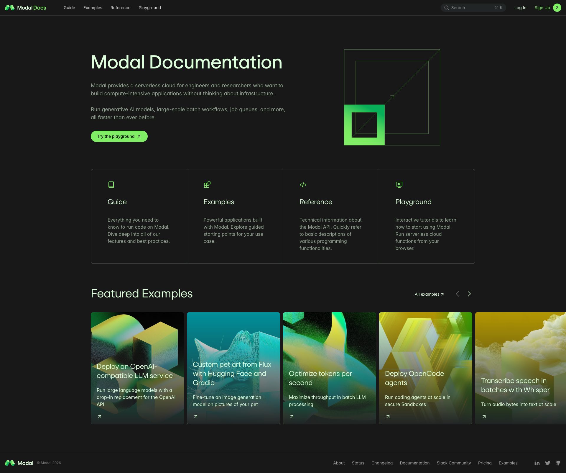Open the GitHub icon in footer
Viewport: 566px width, 473px height.
click(x=558, y=463)
